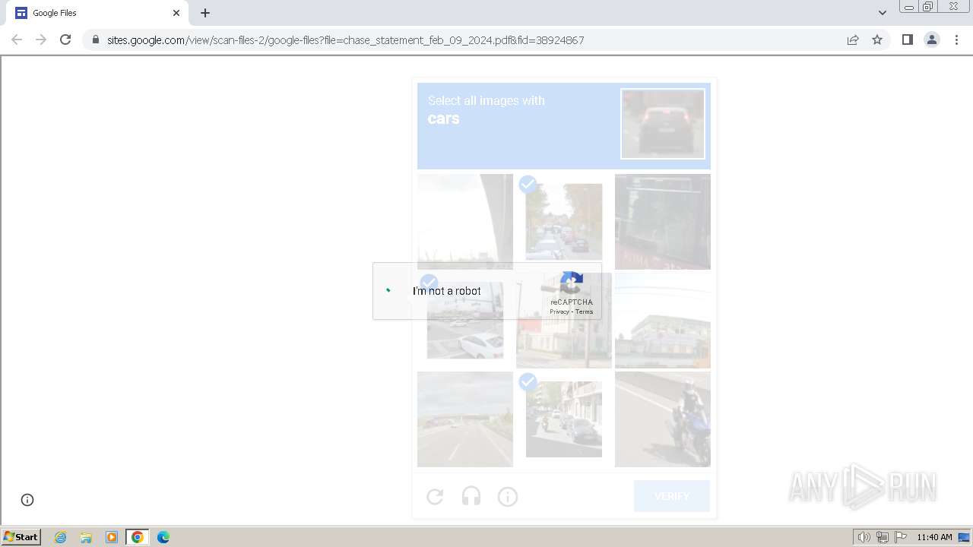This screenshot has height=547, width=973.
Task: Open the Windows Start menu
Action: [21, 537]
